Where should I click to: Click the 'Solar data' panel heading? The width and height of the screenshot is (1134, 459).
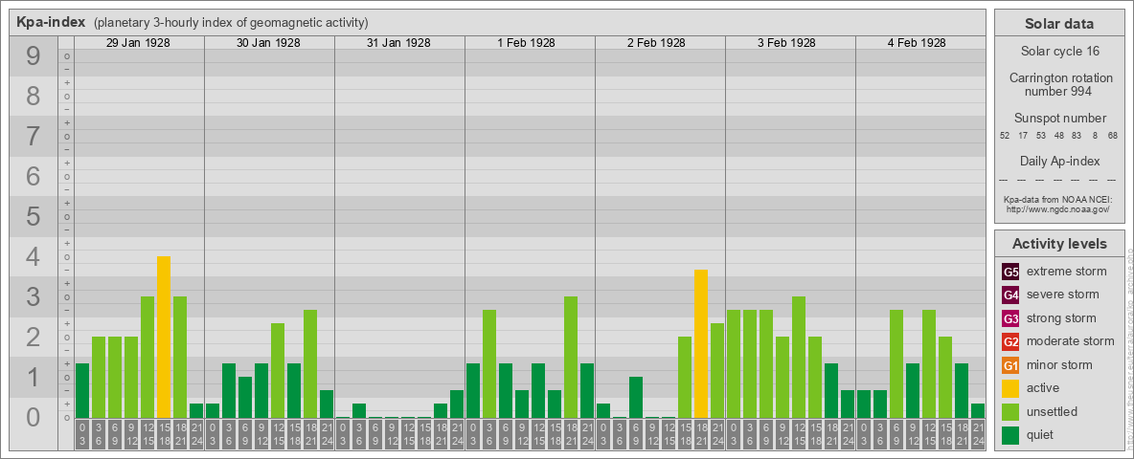click(1059, 24)
